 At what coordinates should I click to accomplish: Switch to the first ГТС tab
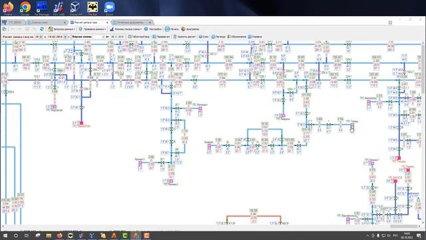pyautogui.click(x=13, y=22)
